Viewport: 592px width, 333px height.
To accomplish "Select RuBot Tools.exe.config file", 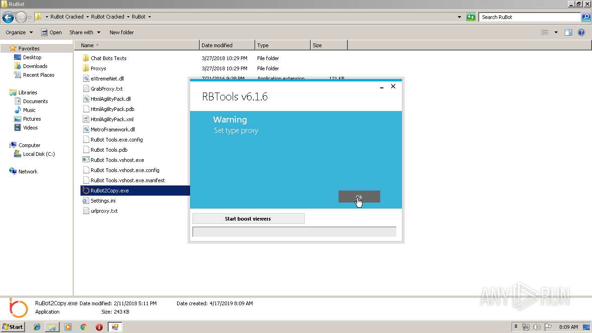I will pyautogui.click(x=117, y=140).
